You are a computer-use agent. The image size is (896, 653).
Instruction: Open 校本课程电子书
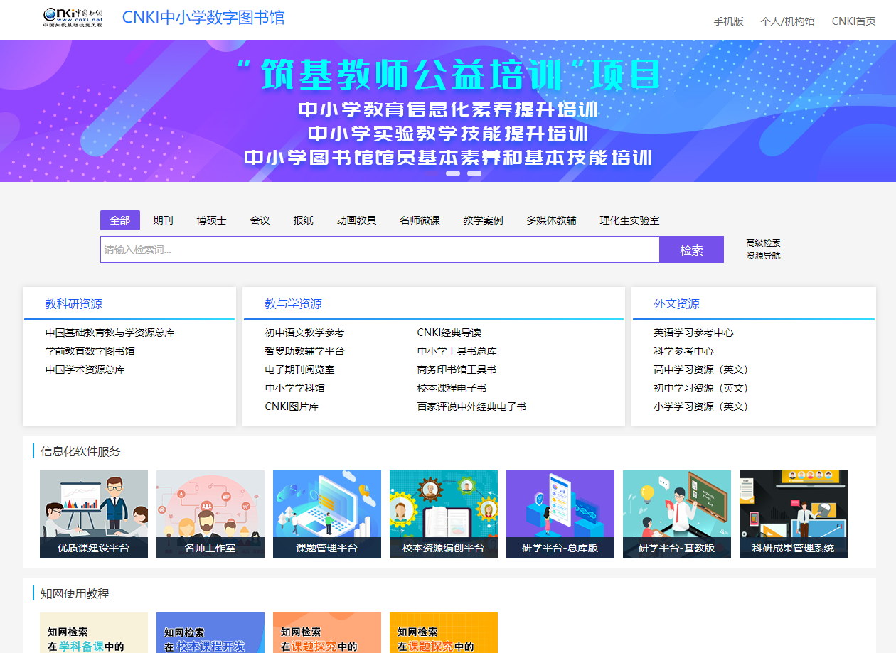click(452, 388)
